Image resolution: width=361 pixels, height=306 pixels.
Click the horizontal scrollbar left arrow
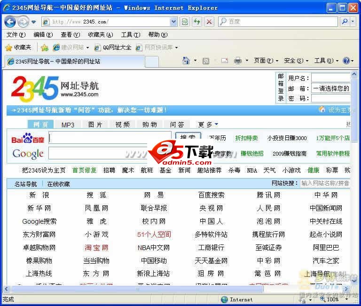coord(6,289)
